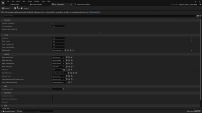Compile the BP_GameMode blueprint
The height and width of the screenshot is (113, 202).
5,8
